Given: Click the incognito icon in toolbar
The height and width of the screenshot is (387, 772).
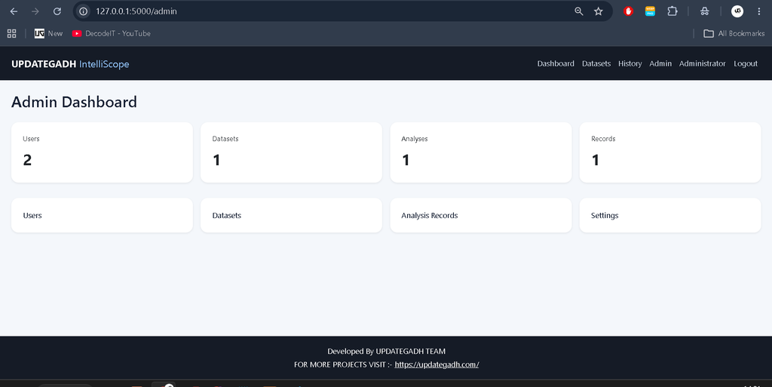Looking at the screenshot, I should point(705,11).
